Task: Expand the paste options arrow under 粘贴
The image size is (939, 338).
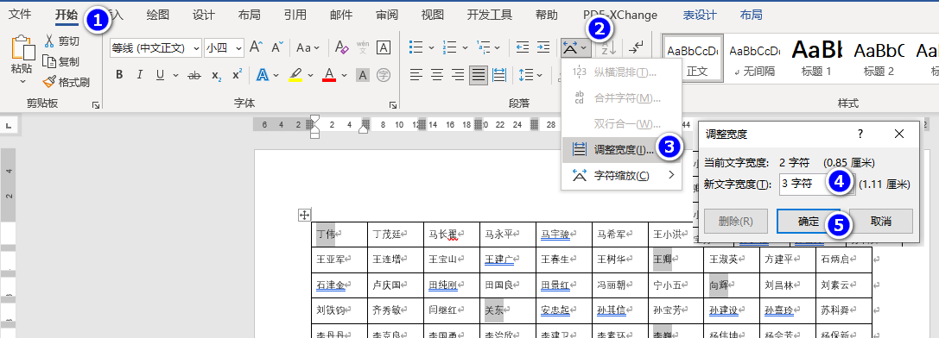Action: click(22, 81)
